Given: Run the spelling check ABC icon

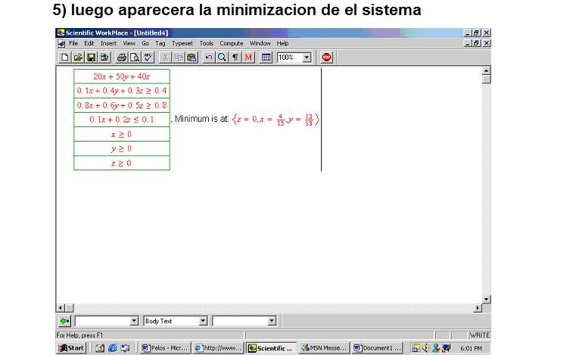Looking at the screenshot, I should click(148, 58).
